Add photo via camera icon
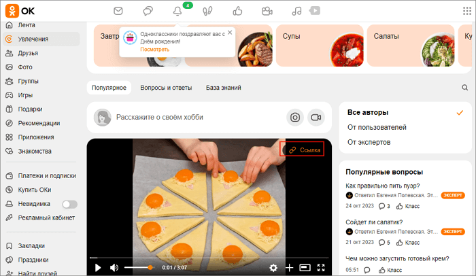Image resolution: width=476 pixels, height=276 pixels. point(294,117)
